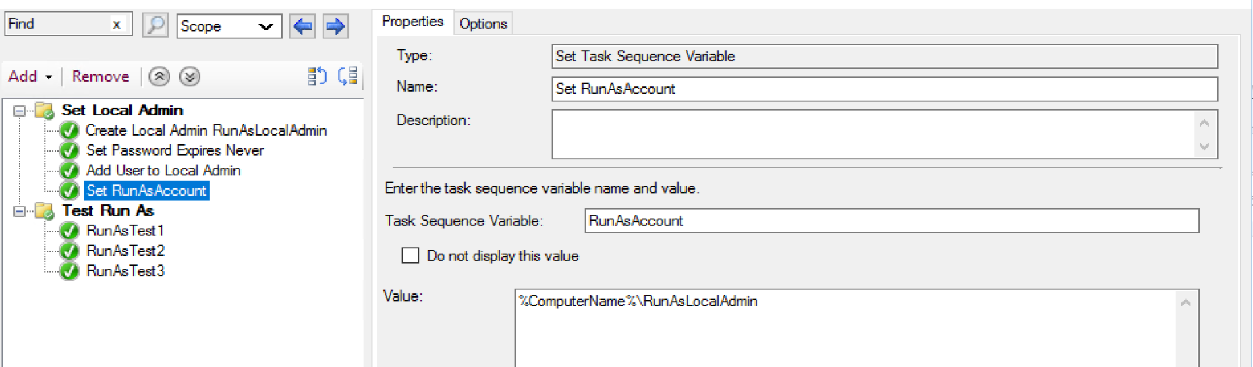The height and width of the screenshot is (367, 1253).
Task: Open the Add dropdown menu
Action: click(30, 76)
